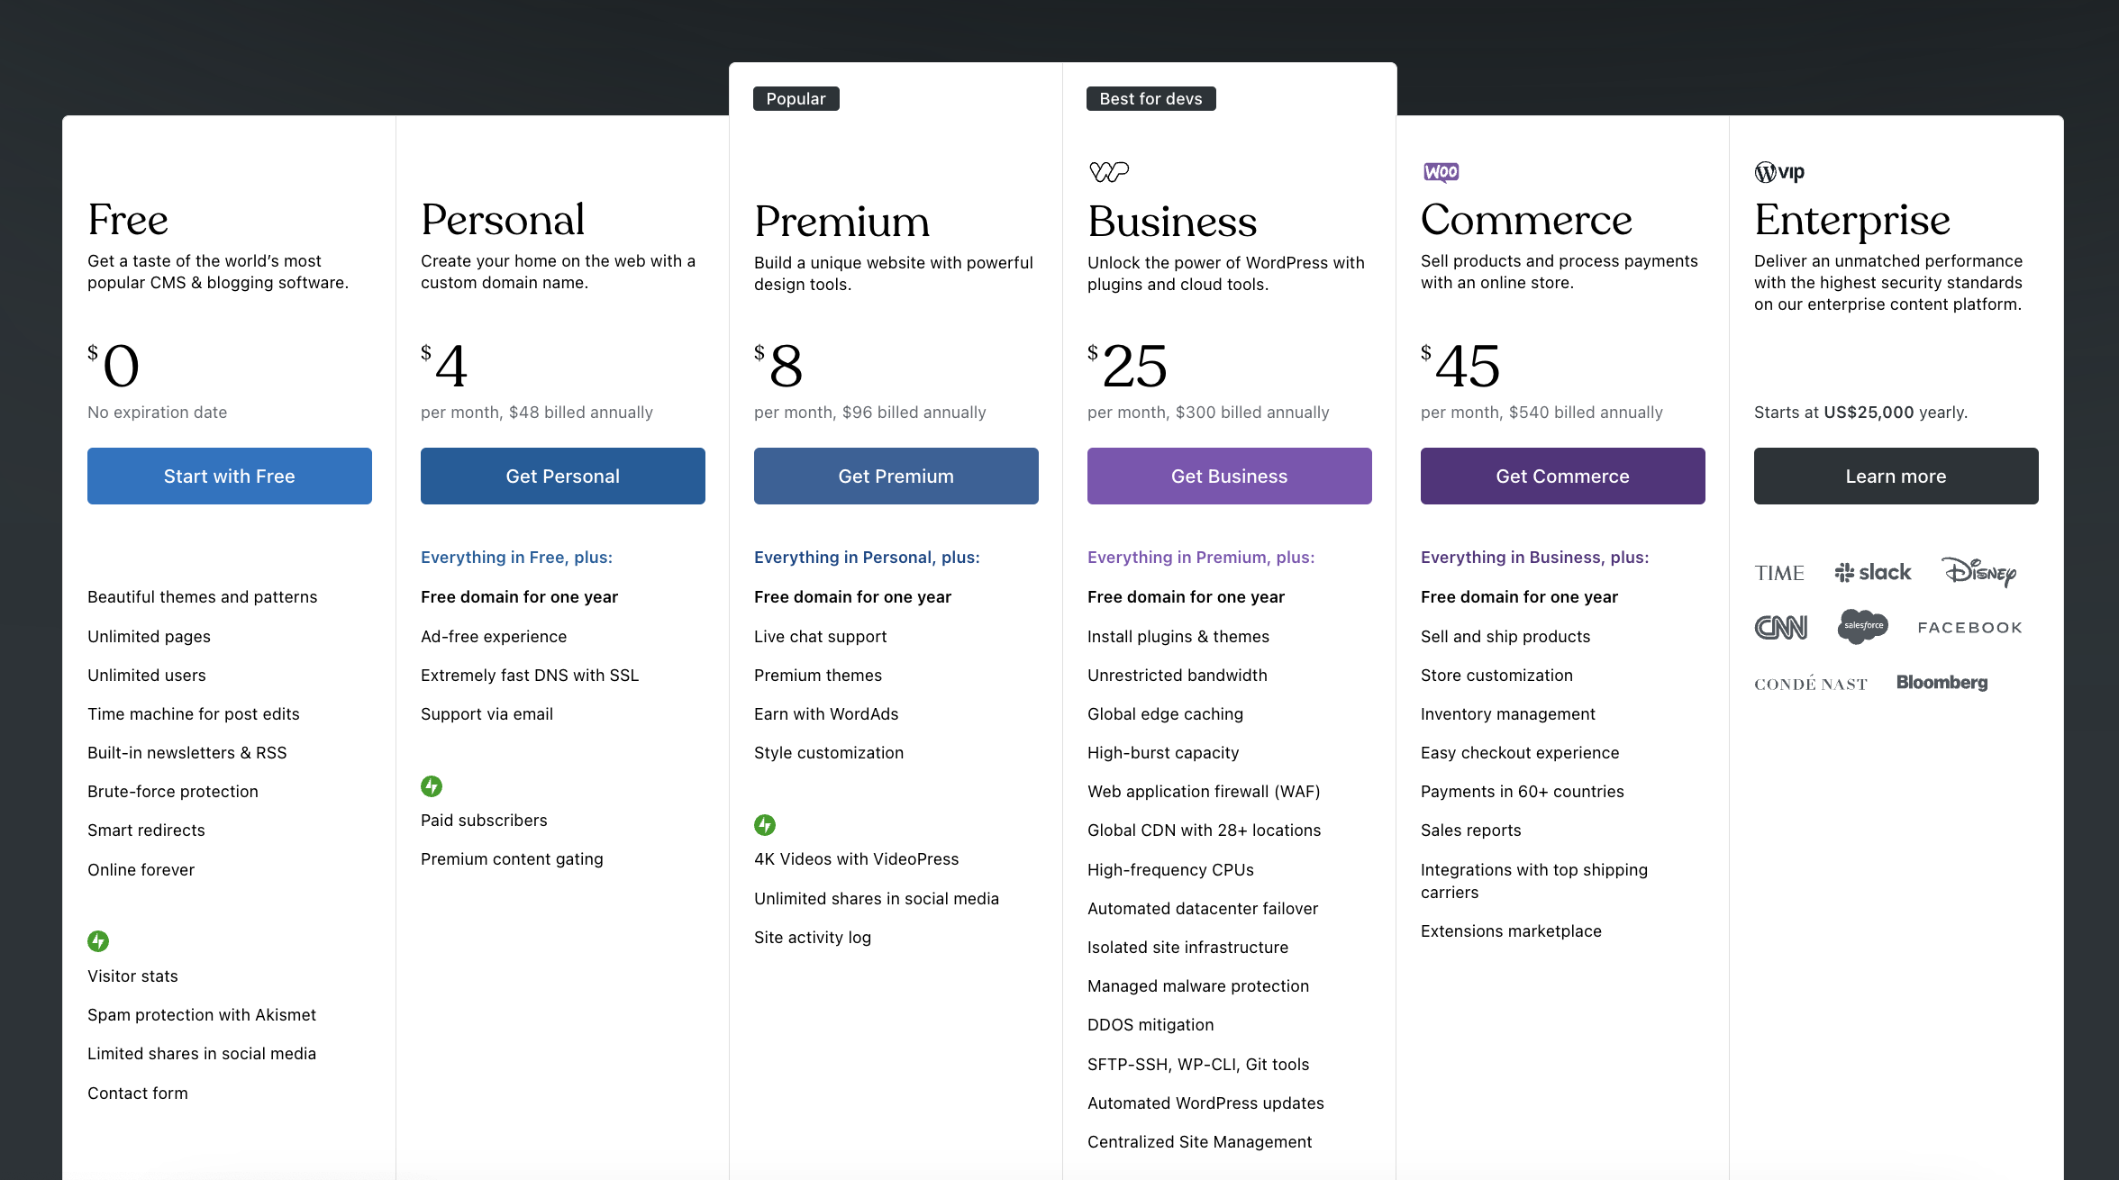The image size is (2119, 1180).
Task: Click the Disney logo
Action: click(1978, 572)
